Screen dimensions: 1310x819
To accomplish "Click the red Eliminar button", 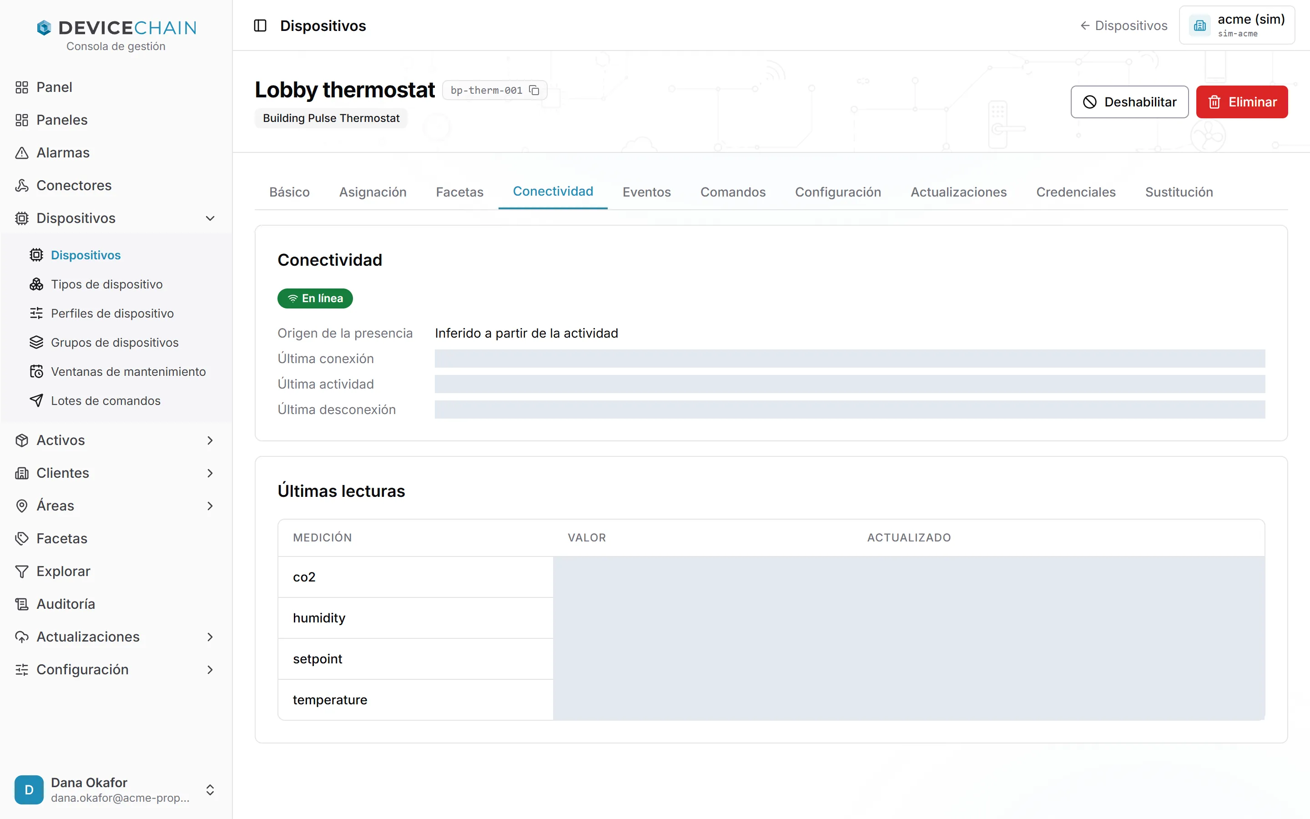I will tap(1242, 102).
